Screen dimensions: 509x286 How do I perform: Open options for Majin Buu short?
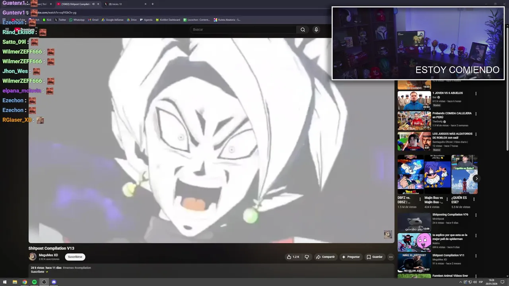pos(447,199)
